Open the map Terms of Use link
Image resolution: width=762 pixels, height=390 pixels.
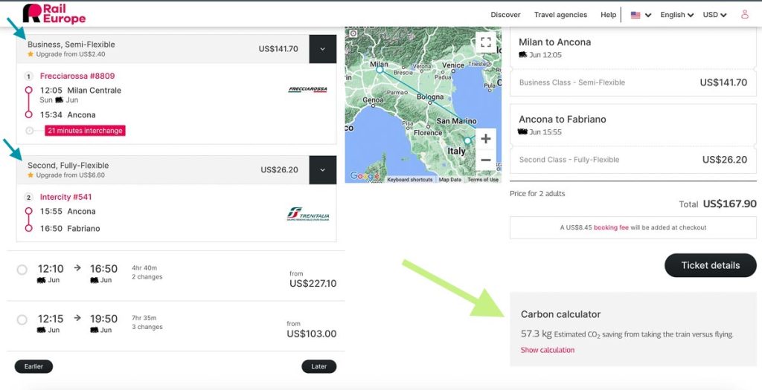[482, 180]
